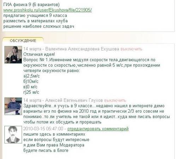Click отредактировать комментарий link
Image resolution: width=176 pixels, height=159 pixels.
98,129
